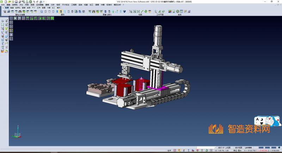282x153 pixels.
Task: Switch to the 线架构 ribbon tab
Action: pyautogui.click(x=18, y=7)
